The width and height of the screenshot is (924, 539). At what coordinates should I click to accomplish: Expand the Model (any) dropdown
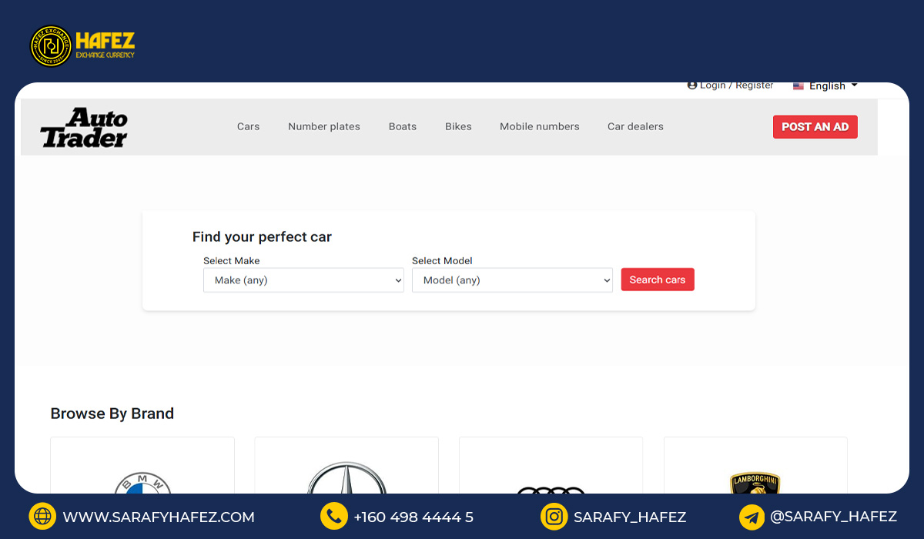click(x=512, y=280)
